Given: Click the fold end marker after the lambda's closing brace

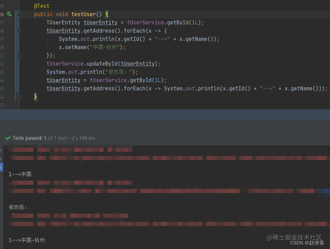Looking at the screenshot, I should click(x=19, y=56).
